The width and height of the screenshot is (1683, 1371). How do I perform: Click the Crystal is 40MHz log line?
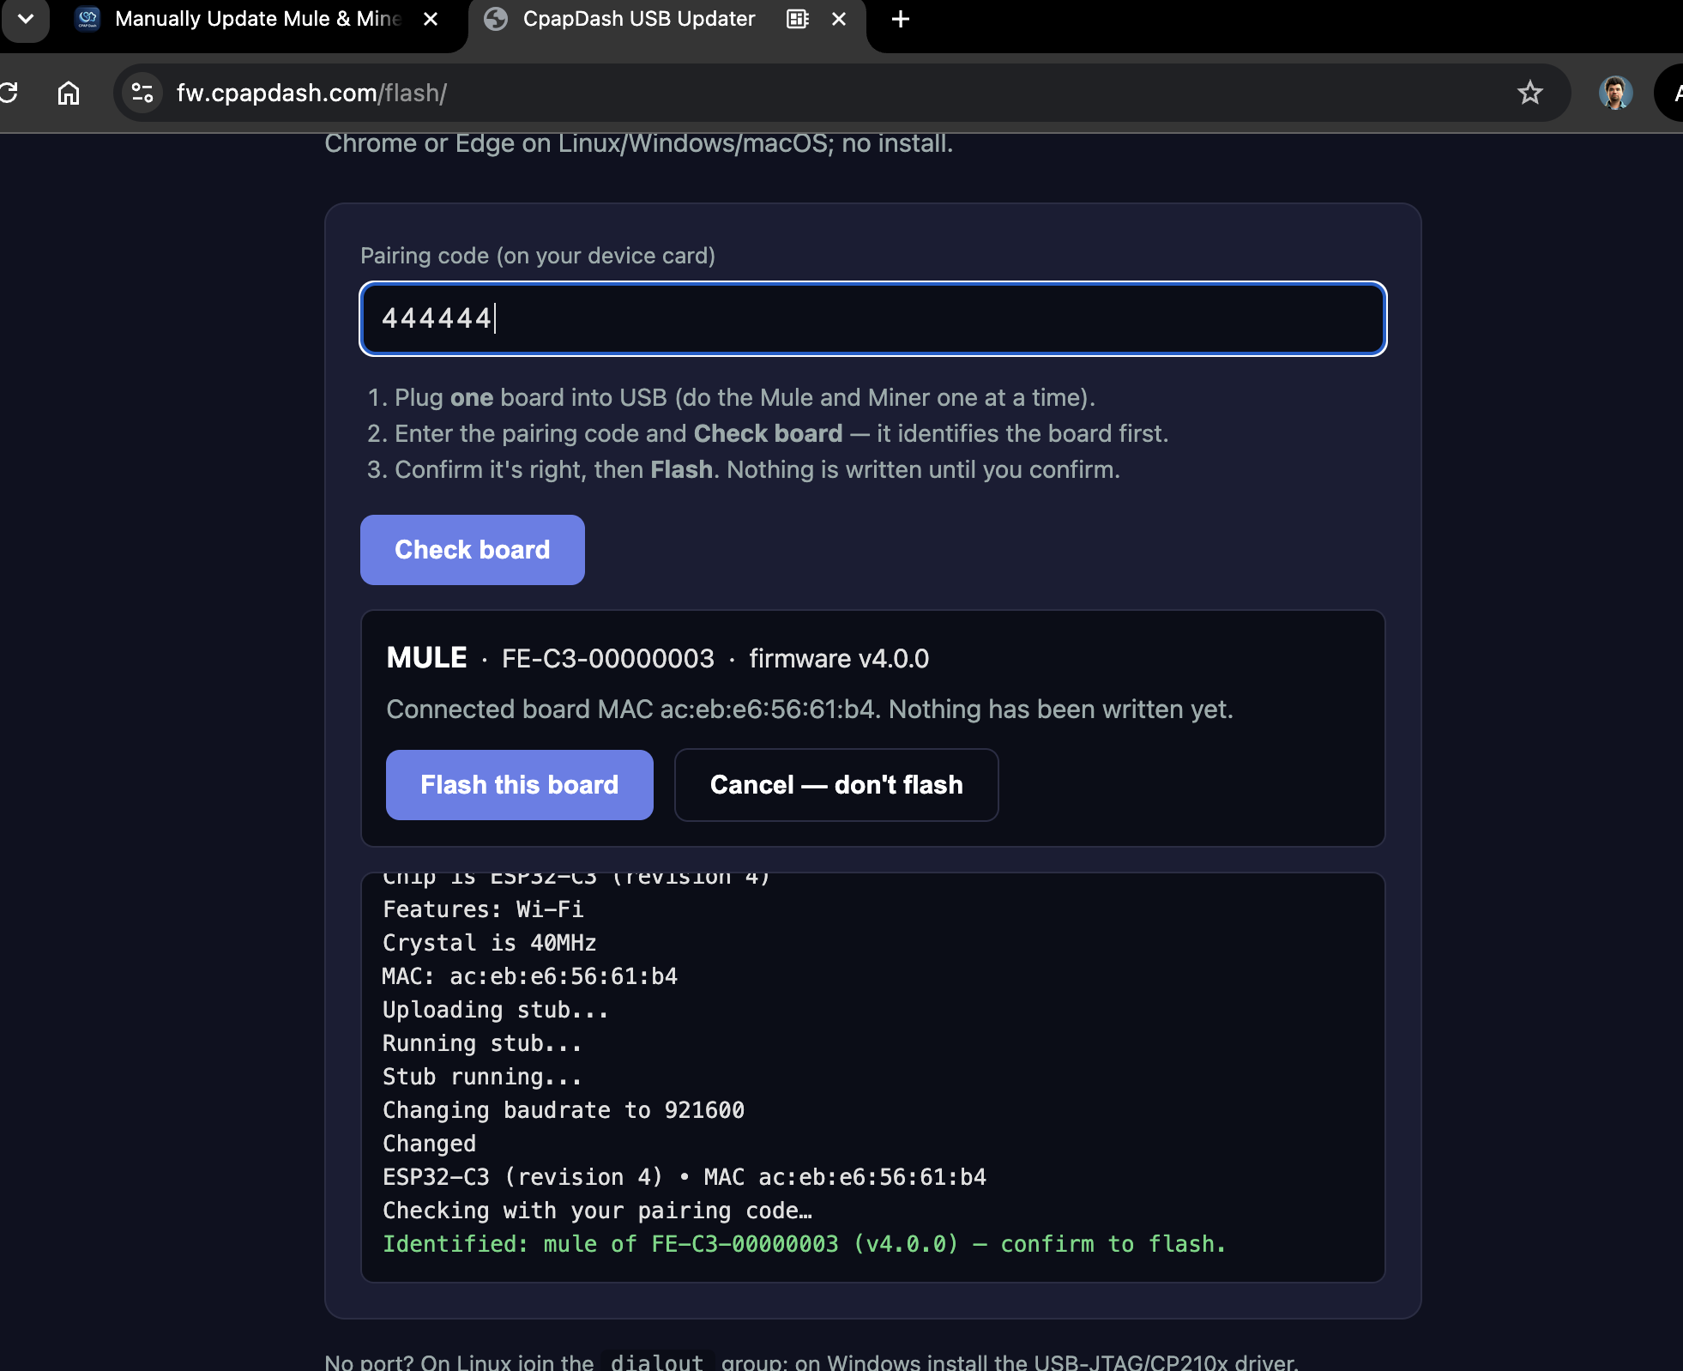coord(490,943)
